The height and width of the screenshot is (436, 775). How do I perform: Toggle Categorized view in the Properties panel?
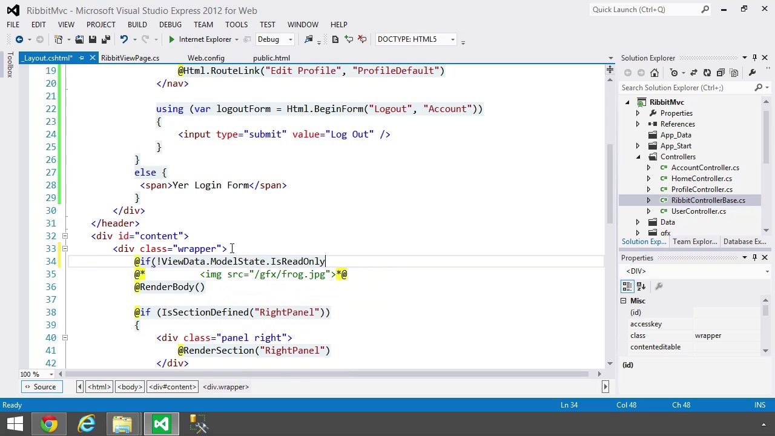click(x=628, y=286)
